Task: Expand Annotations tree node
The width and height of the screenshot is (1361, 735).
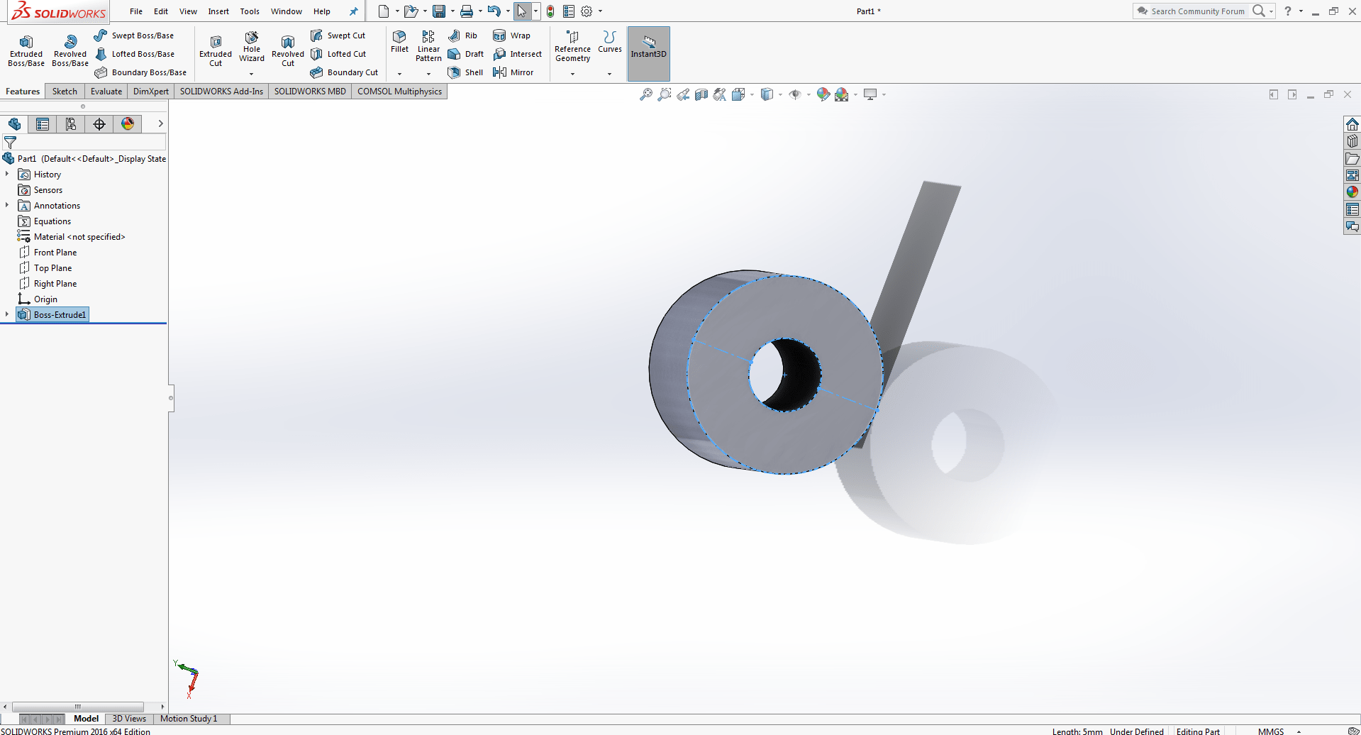Action: click(x=7, y=205)
